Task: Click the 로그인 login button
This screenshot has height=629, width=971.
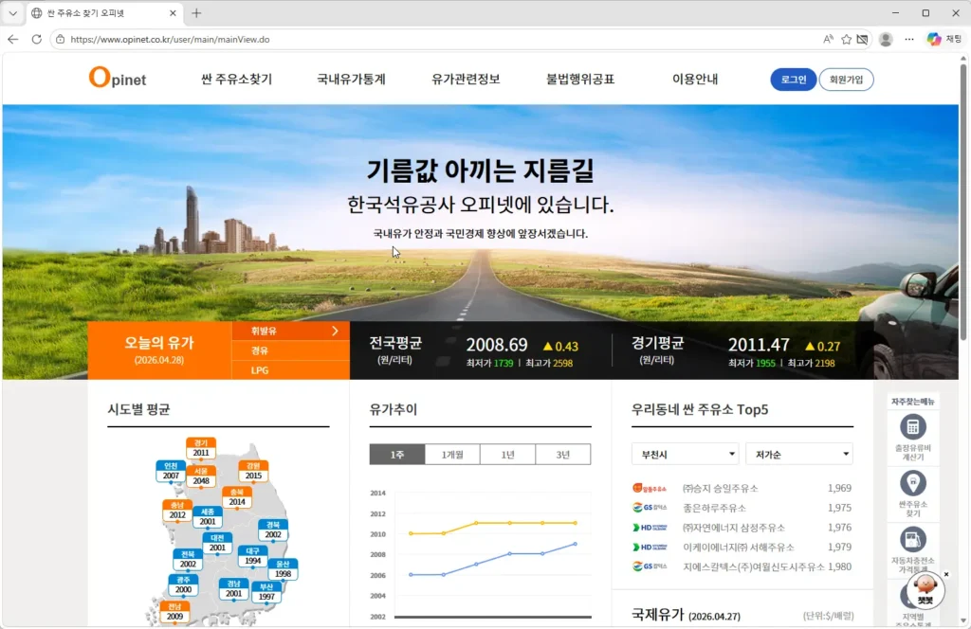Action: 793,80
